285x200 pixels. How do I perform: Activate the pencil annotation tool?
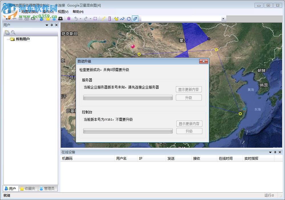[x=134, y=19]
